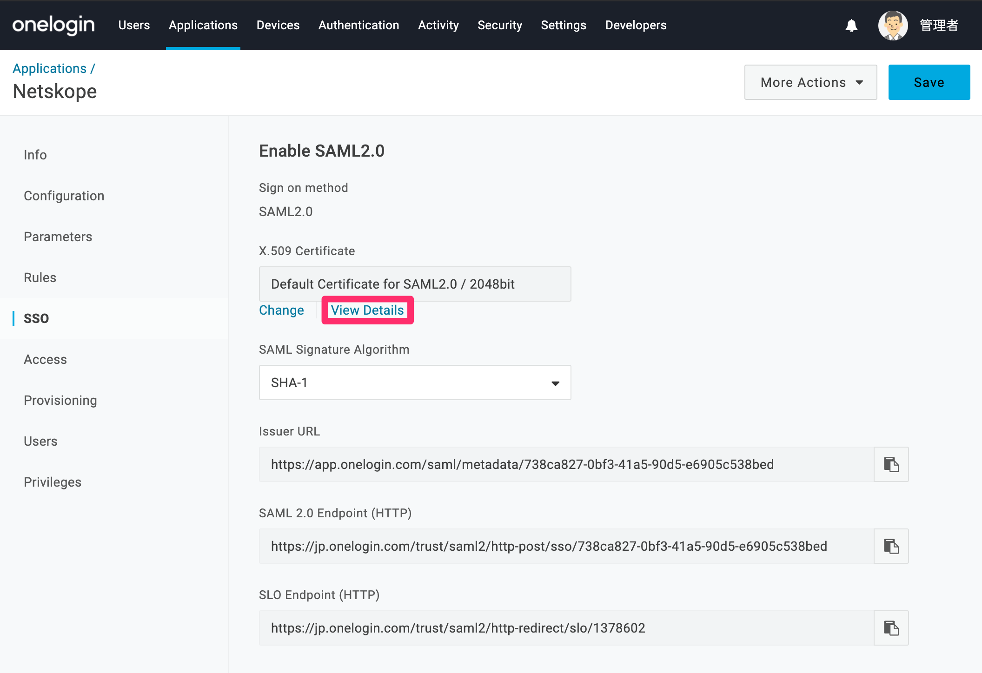Open the admin user avatar menu
The width and height of the screenshot is (982, 673).
[893, 26]
